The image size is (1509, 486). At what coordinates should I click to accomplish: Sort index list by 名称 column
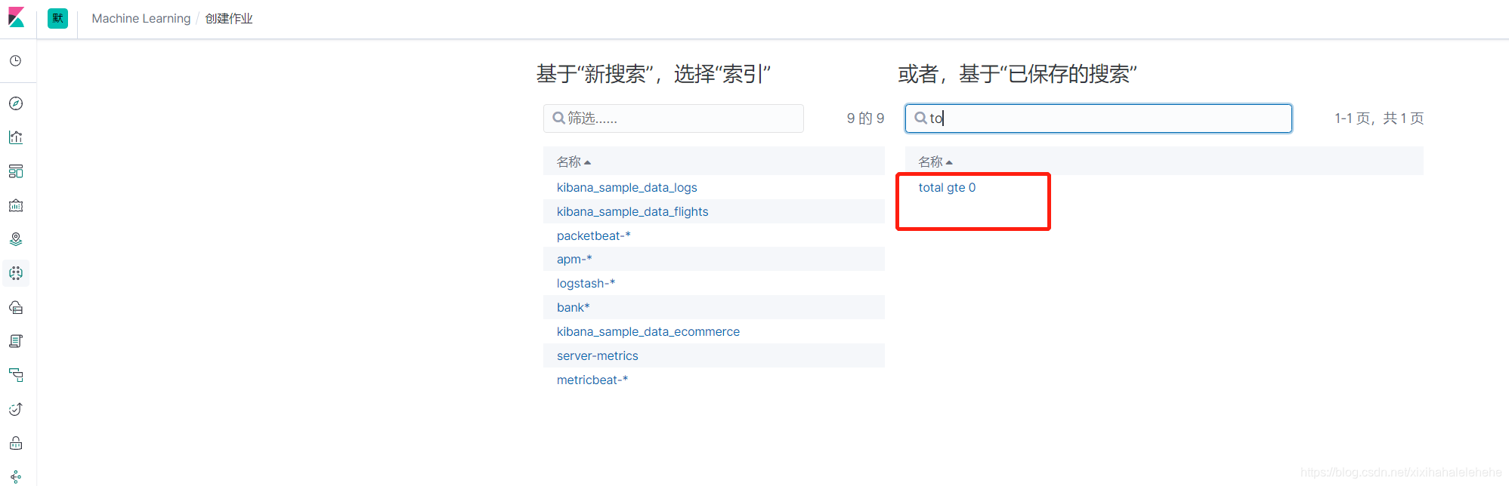point(574,161)
